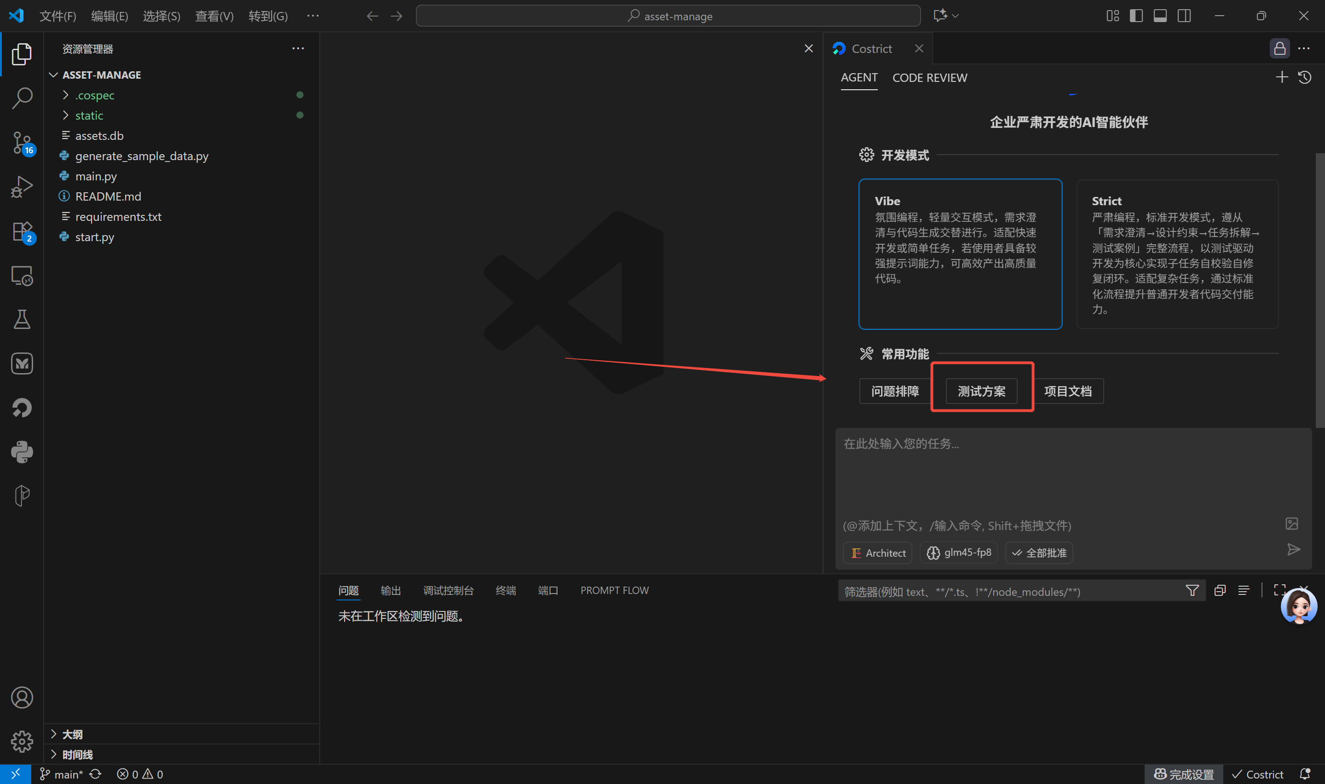This screenshot has height=784, width=1325.
Task: Open Source Control view with 16 badge
Action: (x=22, y=143)
